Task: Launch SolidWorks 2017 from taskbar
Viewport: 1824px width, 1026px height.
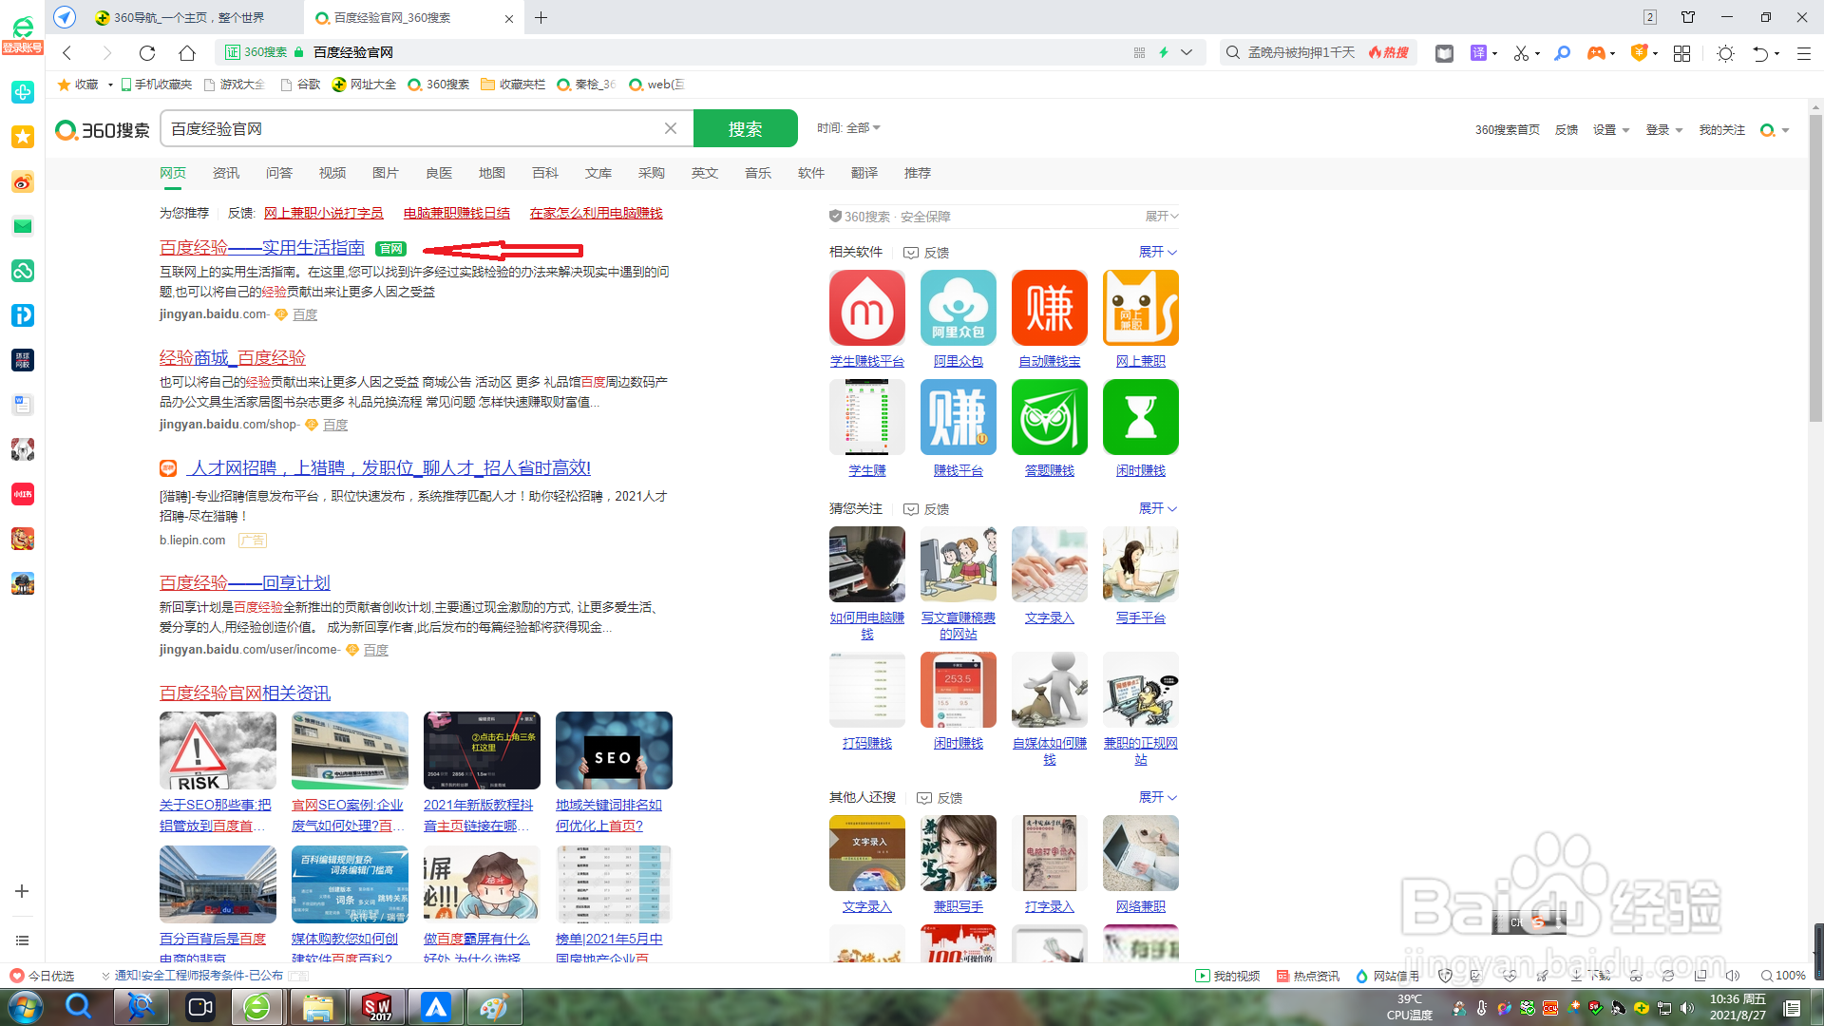Action: [x=377, y=1007]
